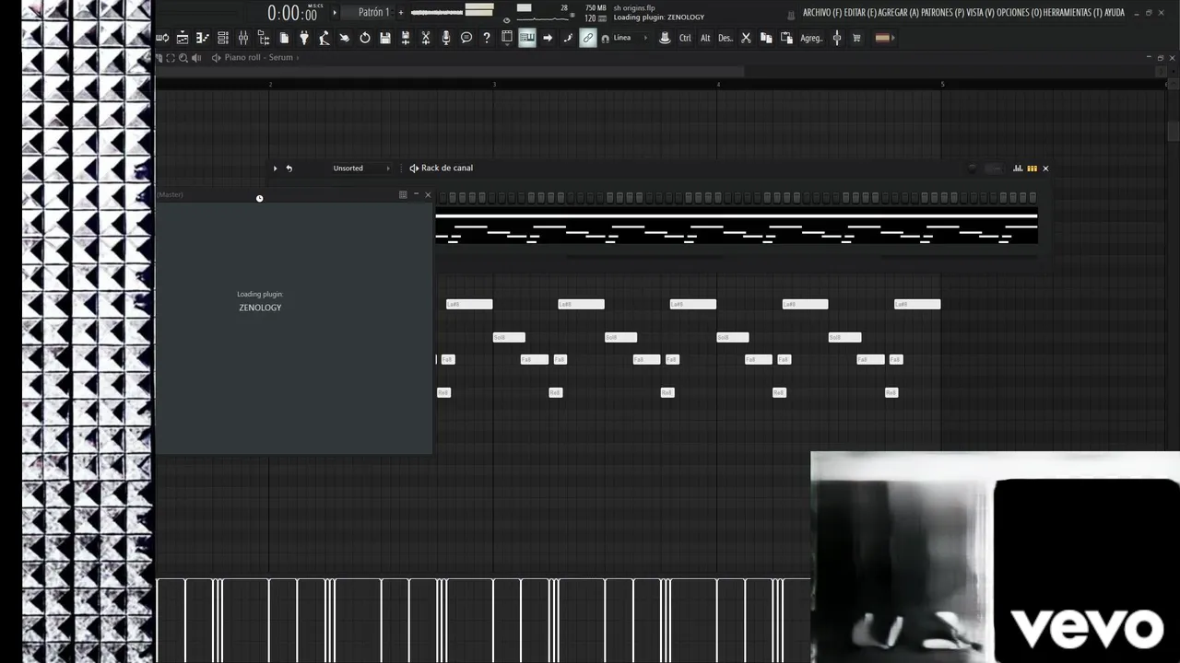Open the Piano roll - Serum target dropdown
Image resolution: width=1180 pixels, height=663 pixels.
(258, 57)
